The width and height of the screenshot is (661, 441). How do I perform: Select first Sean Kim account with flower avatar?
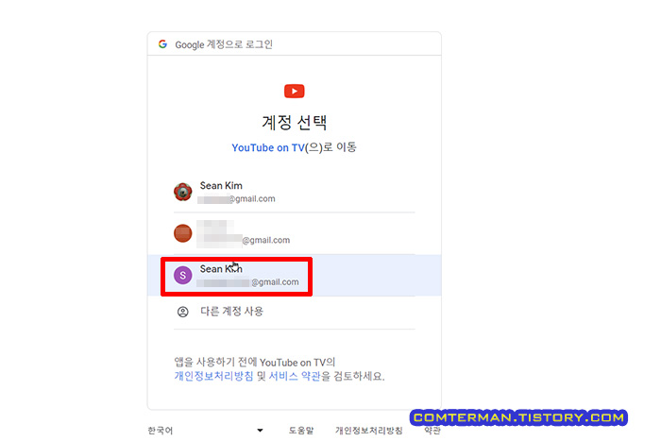coord(295,192)
